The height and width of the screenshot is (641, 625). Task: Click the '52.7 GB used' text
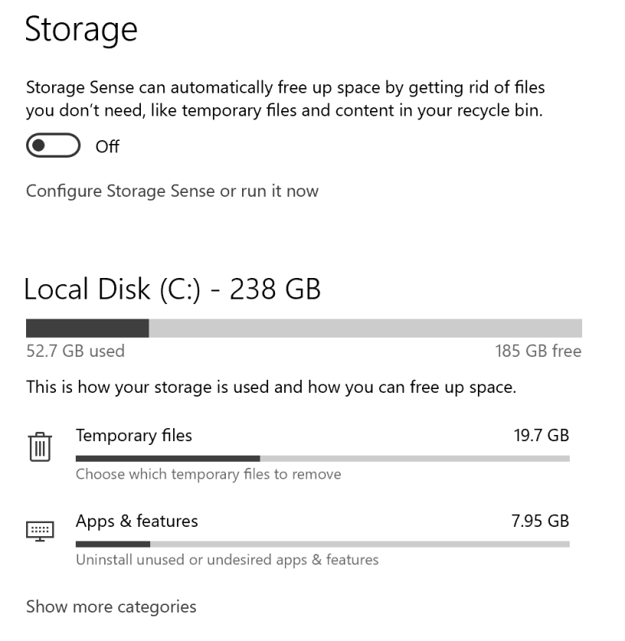(75, 352)
